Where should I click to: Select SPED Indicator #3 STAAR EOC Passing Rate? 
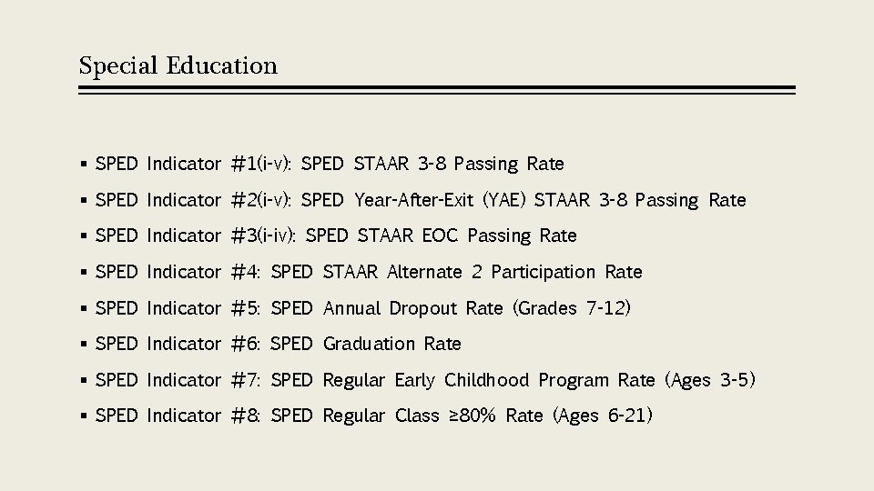click(x=336, y=235)
